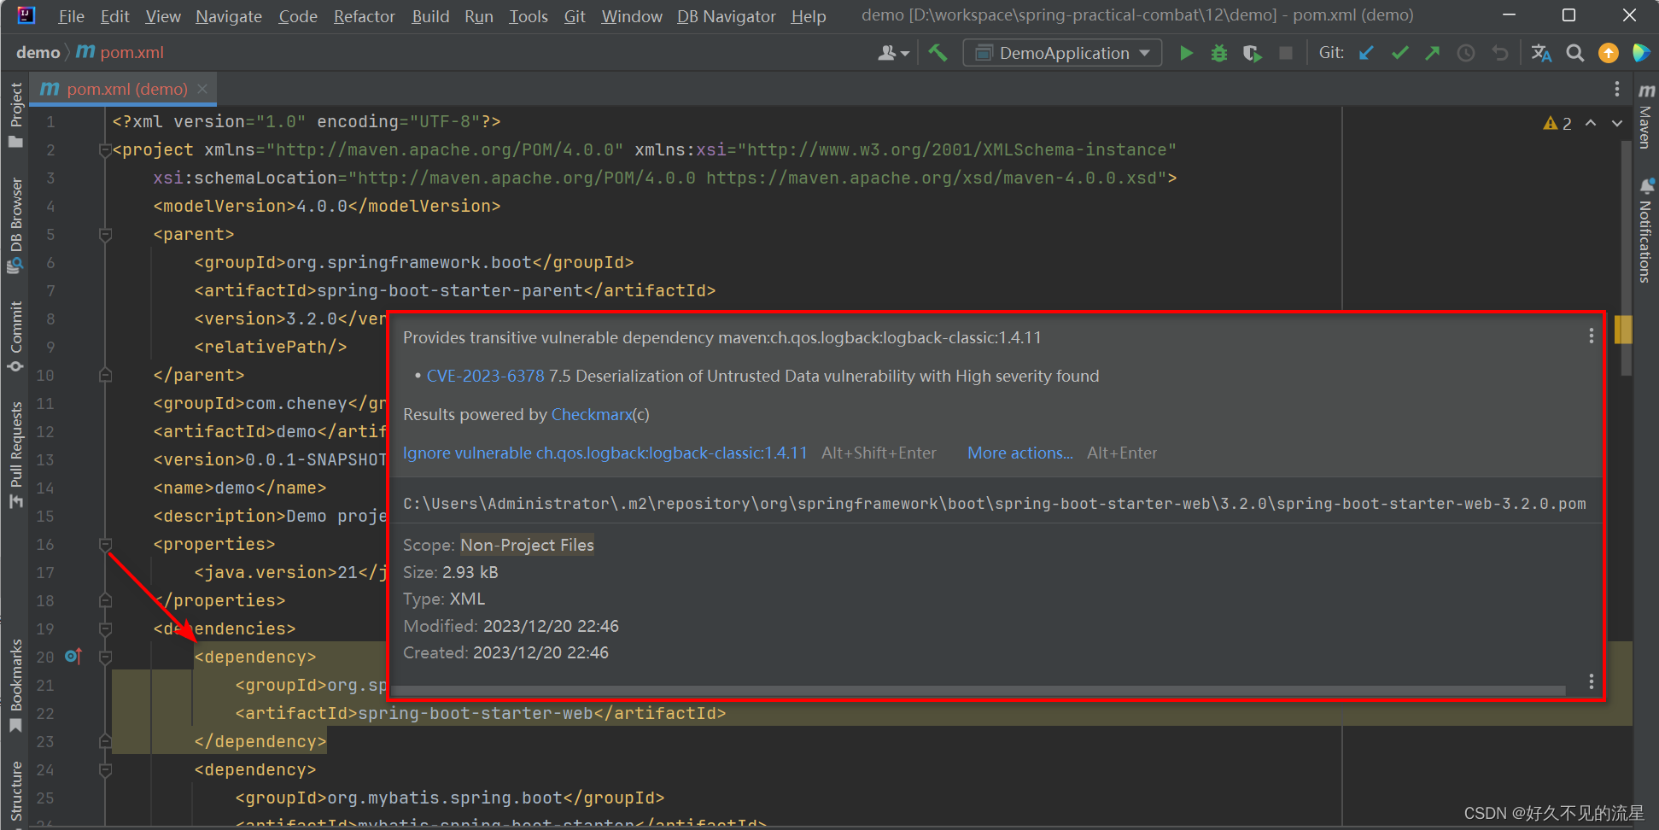The height and width of the screenshot is (830, 1659).
Task: Push commits with Git up-arrow icon
Action: pyautogui.click(x=1433, y=53)
